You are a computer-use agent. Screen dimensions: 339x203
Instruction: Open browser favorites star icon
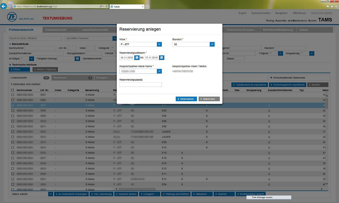(332, 6)
